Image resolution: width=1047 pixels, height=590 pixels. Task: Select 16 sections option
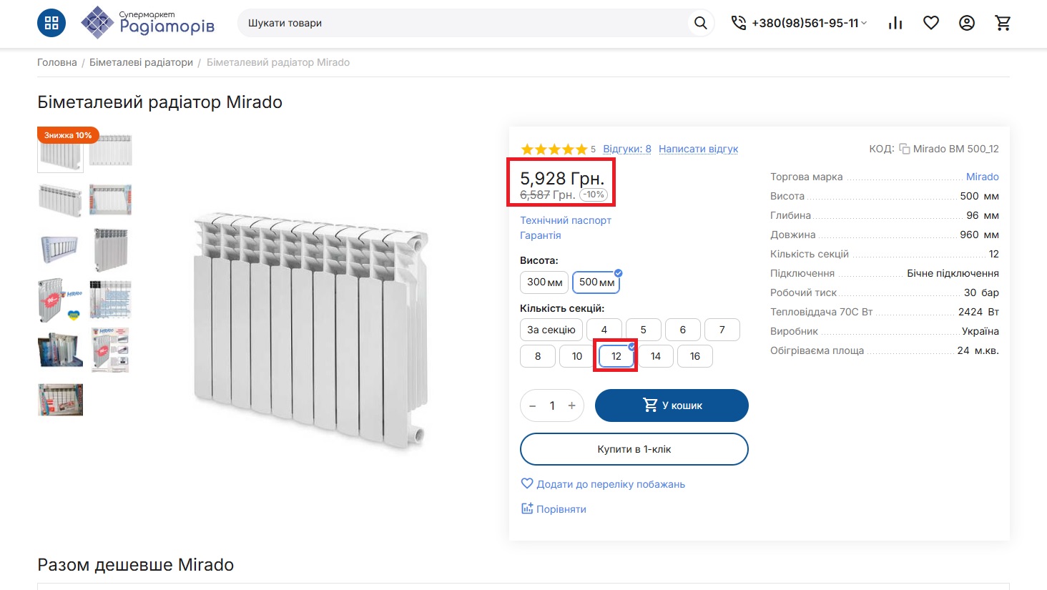coord(694,356)
